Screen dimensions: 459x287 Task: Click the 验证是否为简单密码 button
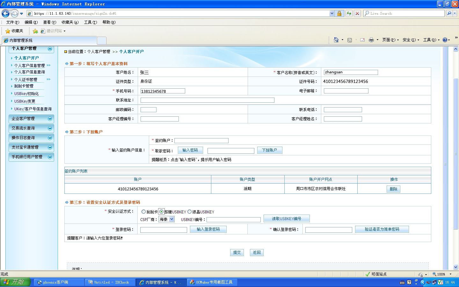click(382, 229)
